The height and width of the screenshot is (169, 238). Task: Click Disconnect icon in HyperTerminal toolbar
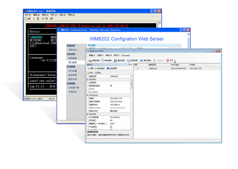point(38,18)
